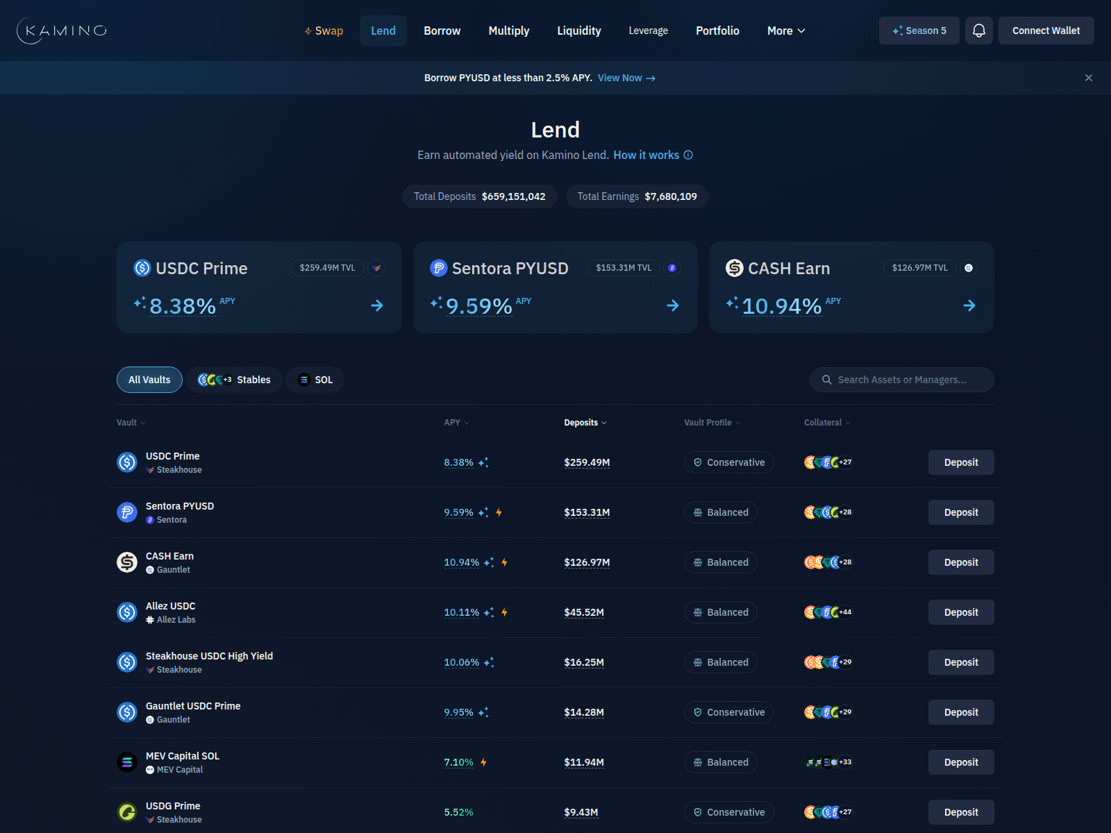Image resolution: width=1111 pixels, height=833 pixels.
Task: Click the Conservative badge in USDC Prime row
Action: click(729, 462)
